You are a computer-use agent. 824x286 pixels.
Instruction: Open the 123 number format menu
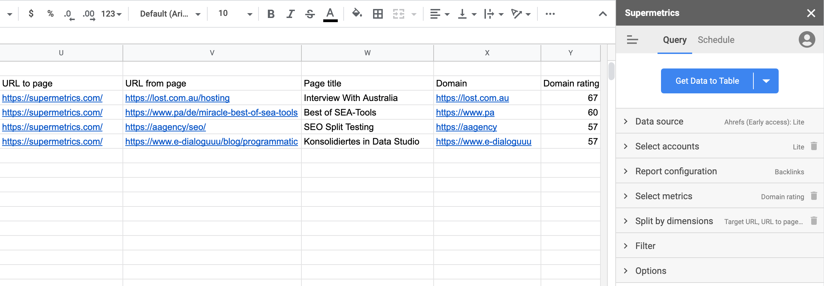[x=111, y=14]
